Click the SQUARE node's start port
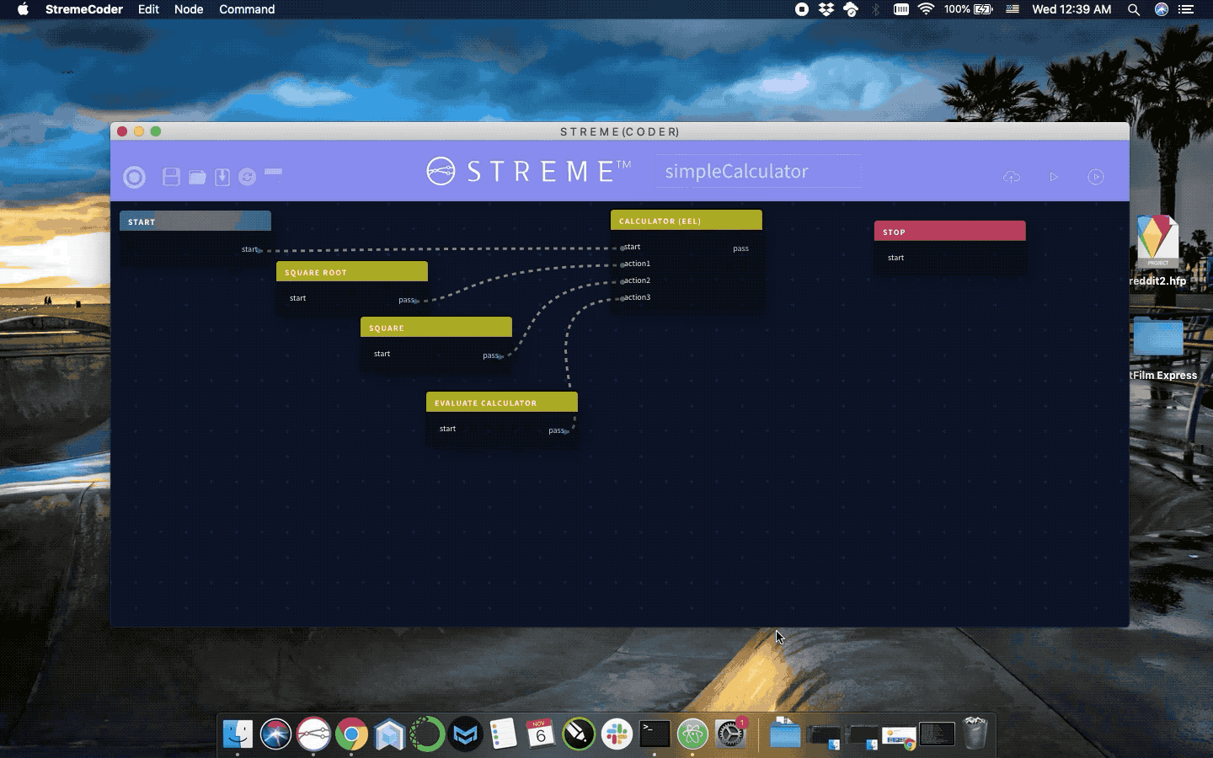 click(x=382, y=354)
